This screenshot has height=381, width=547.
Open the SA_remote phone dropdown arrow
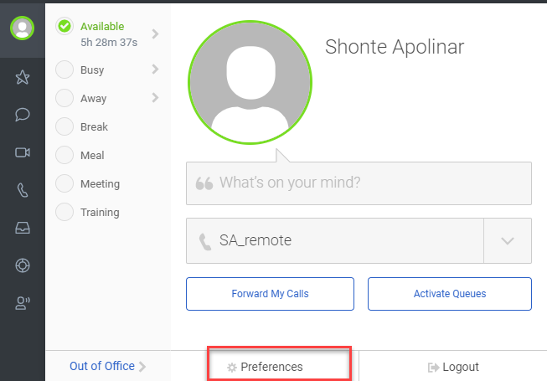508,241
